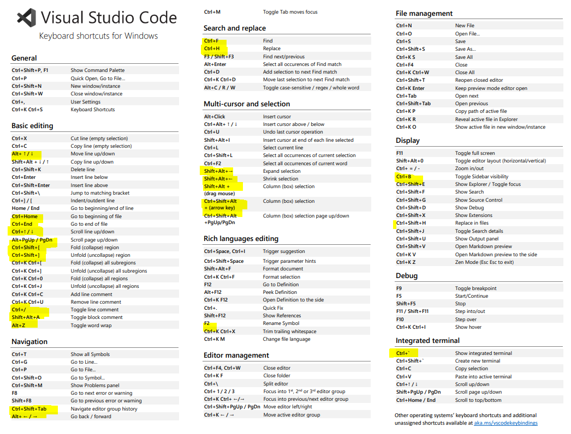Click the 'Basic editing' section heading
The width and height of the screenshot is (571, 434).
click(x=32, y=126)
